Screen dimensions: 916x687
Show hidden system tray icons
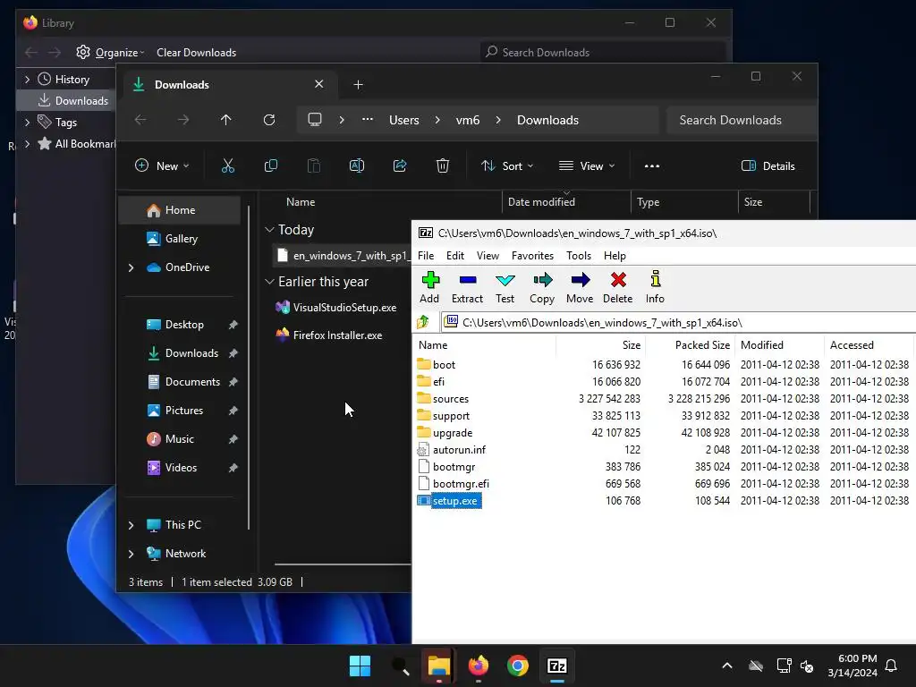(727, 666)
